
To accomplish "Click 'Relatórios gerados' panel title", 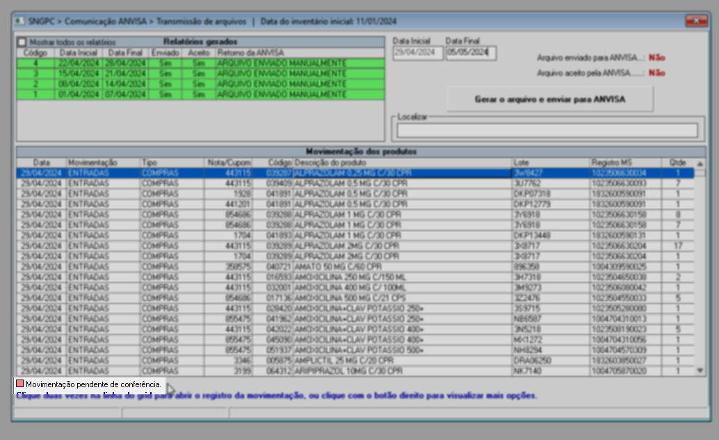I will click(200, 42).
